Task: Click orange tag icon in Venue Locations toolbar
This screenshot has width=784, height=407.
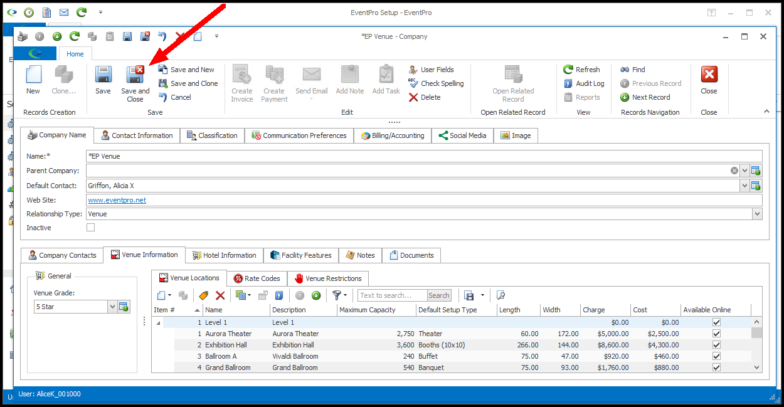Action: pyautogui.click(x=203, y=295)
